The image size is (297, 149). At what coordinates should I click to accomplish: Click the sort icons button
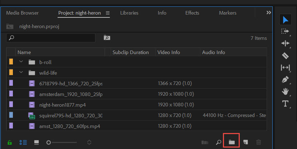89,142
